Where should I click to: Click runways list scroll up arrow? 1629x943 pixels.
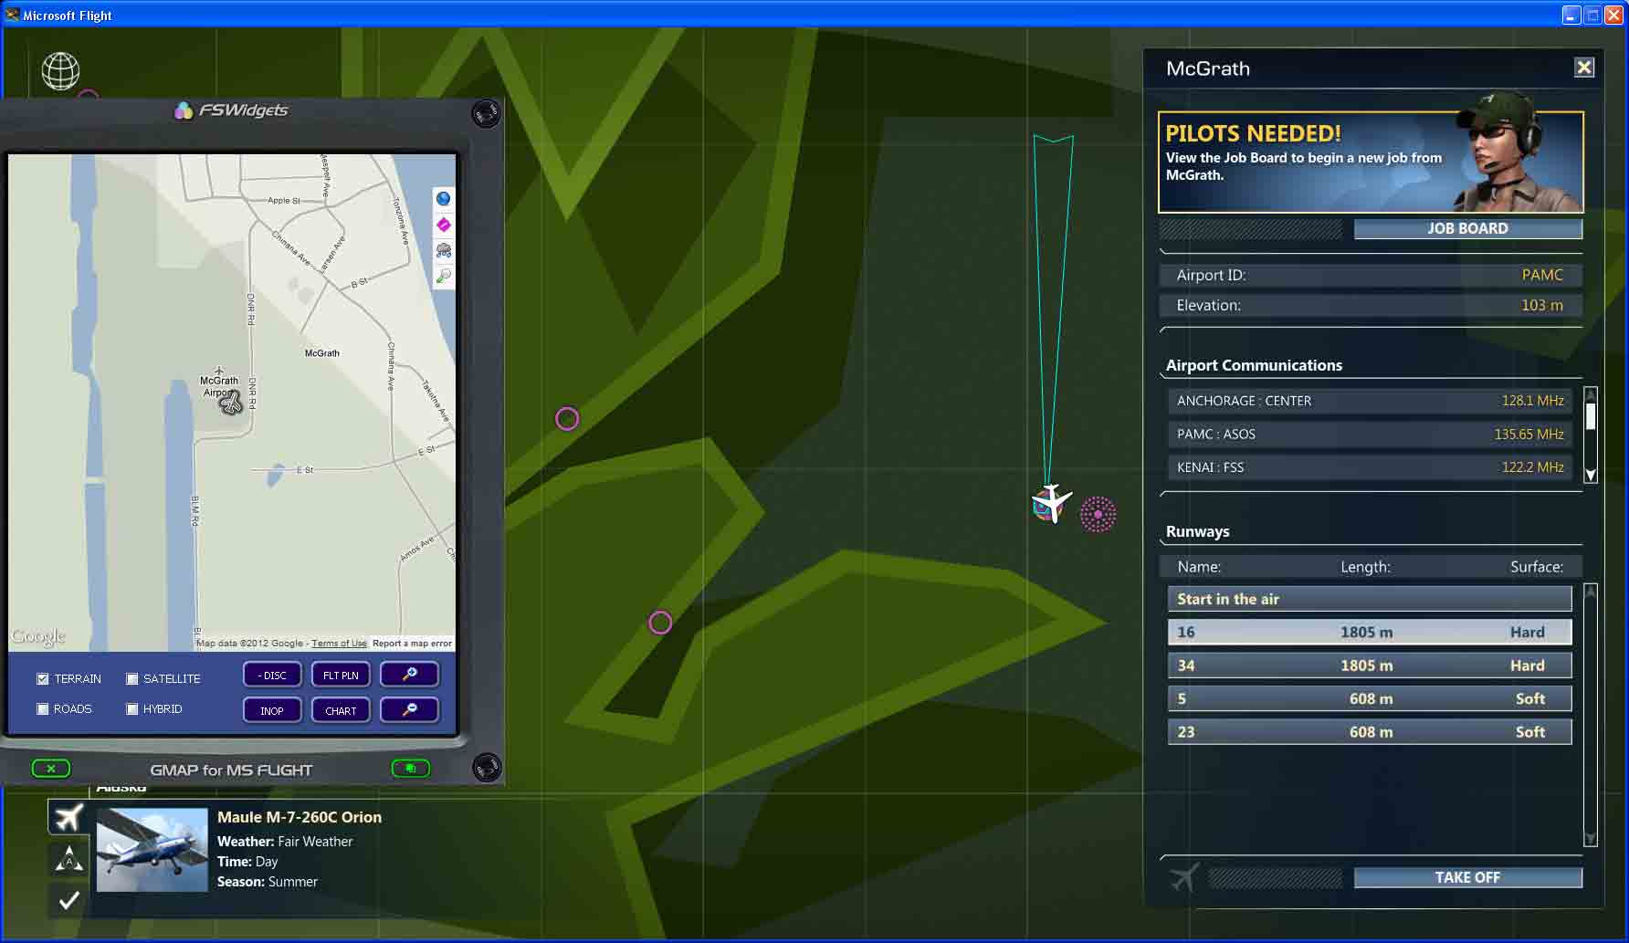1590,591
